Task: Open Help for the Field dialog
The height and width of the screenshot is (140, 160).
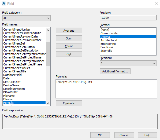Action: pyautogui.click(x=147, y=135)
